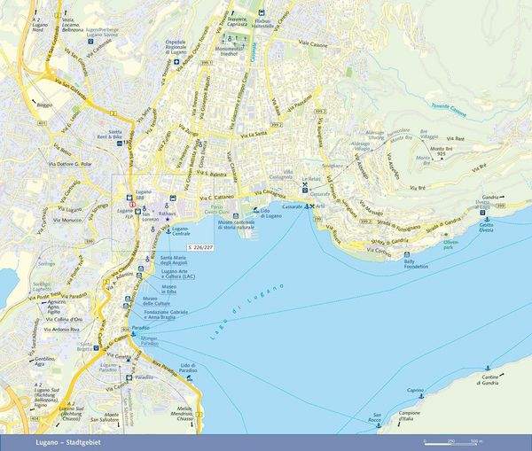
Task: Select the 'Fondazione Gabriele e Anna Braglia' label
Action: (166, 315)
